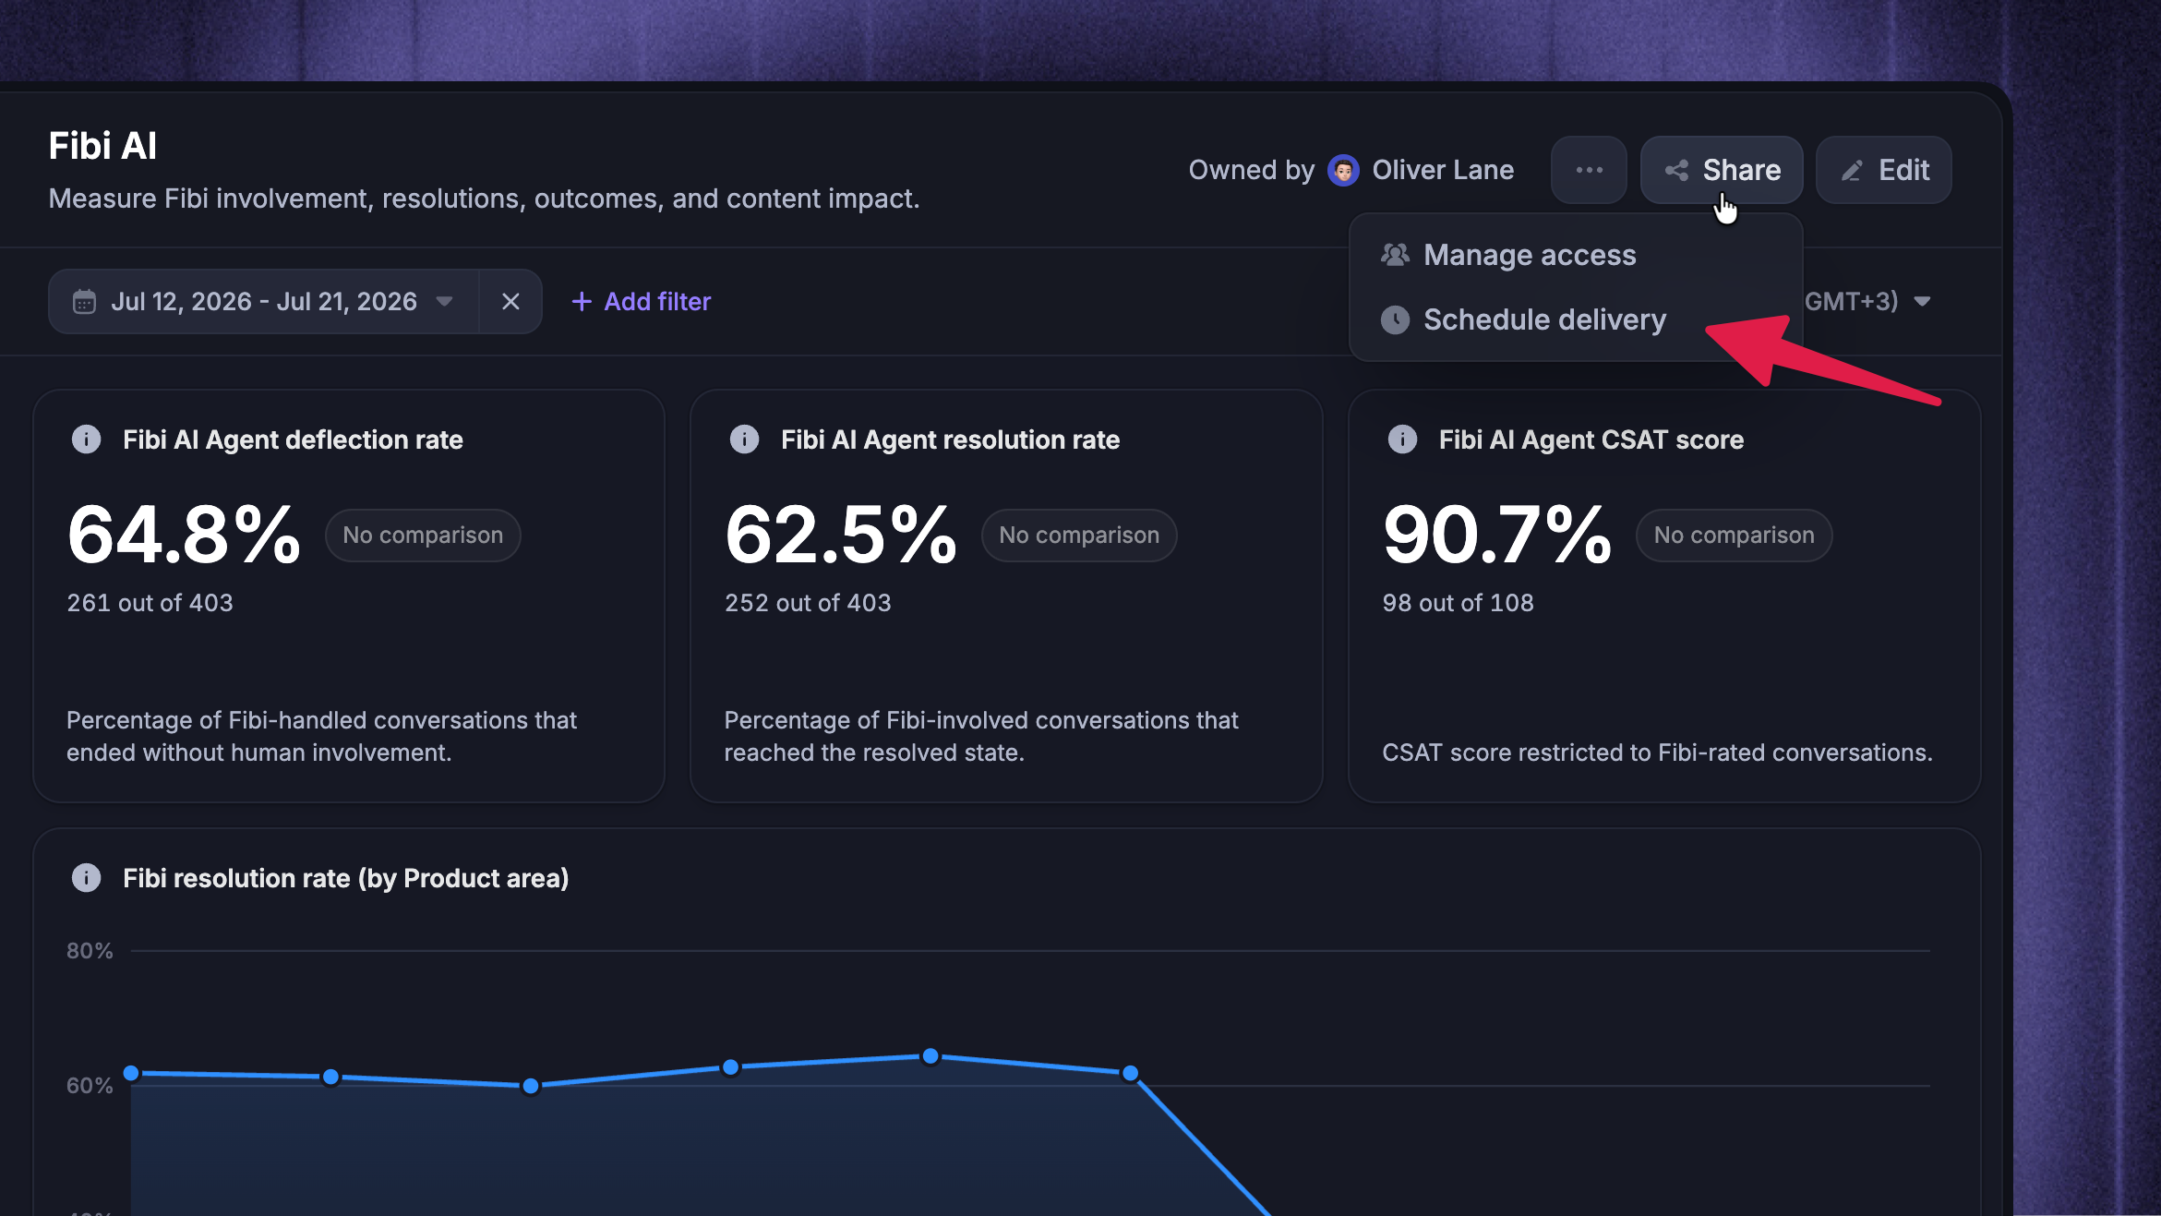This screenshot has width=2161, height=1216.
Task: Click No comparison badge on deflection rate
Action: coord(423,536)
